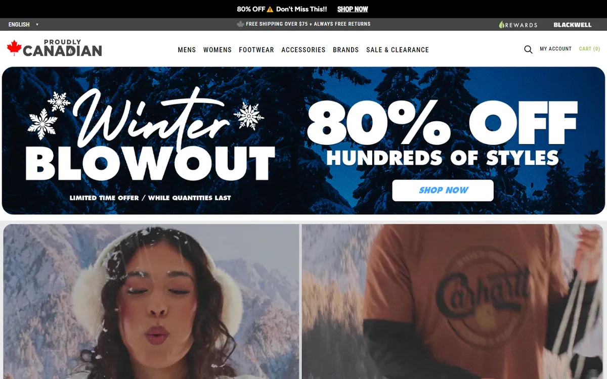Open the Womens menu
This screenshot has width=607, height=379.
(218, 50)
